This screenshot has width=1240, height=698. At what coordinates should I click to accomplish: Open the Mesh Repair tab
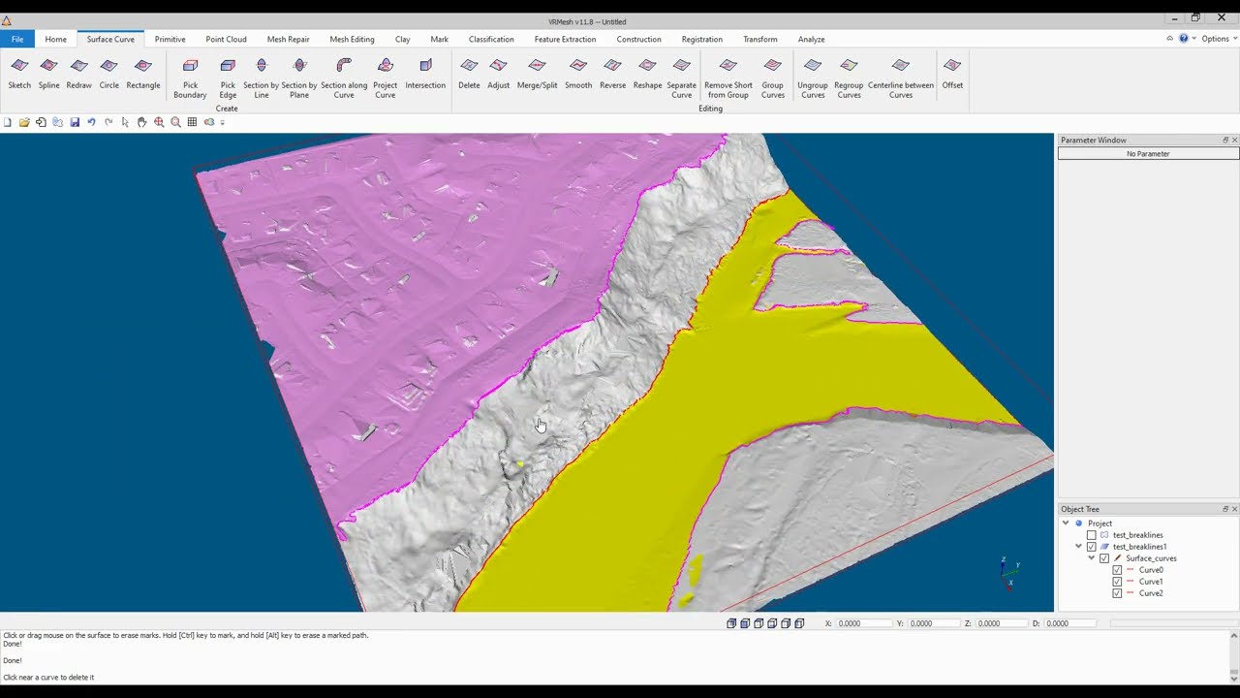pos(289,39)
